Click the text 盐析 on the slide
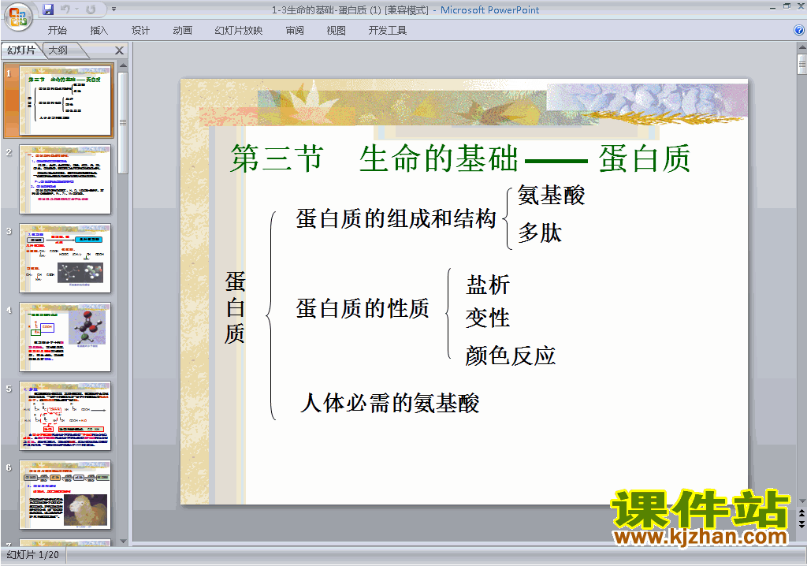 click(488, 285)
